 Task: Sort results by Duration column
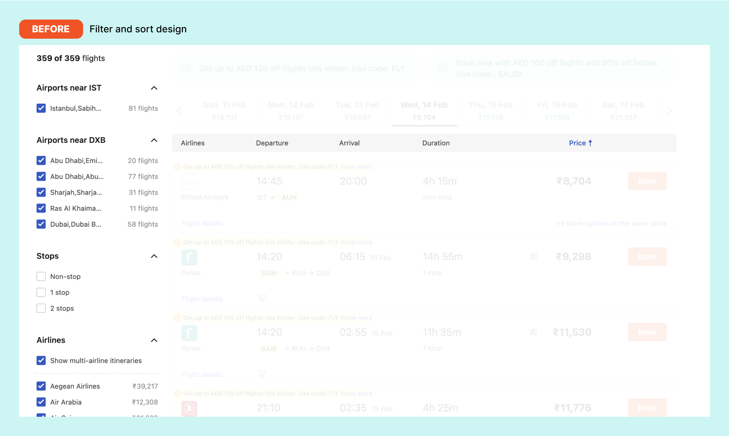[x=436, y=143]
